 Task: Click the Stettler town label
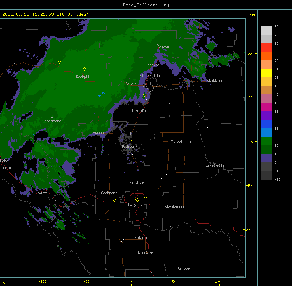(215, 81)
